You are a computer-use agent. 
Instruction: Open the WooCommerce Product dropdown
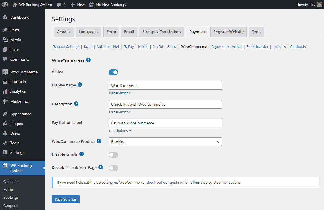[165, 142]
